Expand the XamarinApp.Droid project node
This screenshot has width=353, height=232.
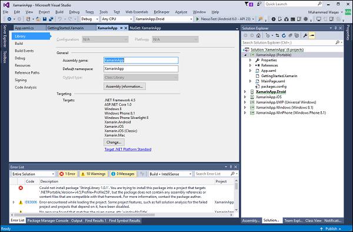click(245, 92)
